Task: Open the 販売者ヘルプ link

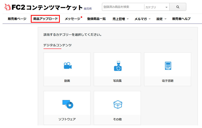Action: click(x=181, y=19)
